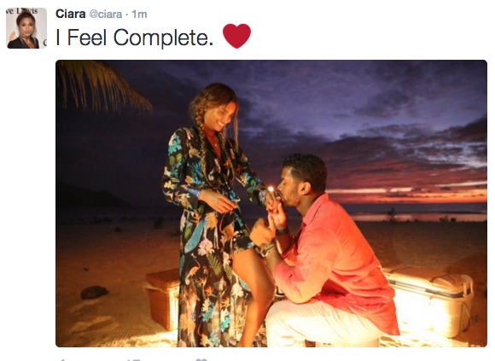
Task: Click the 1m tweet timestamp
Action: point(139,15)
